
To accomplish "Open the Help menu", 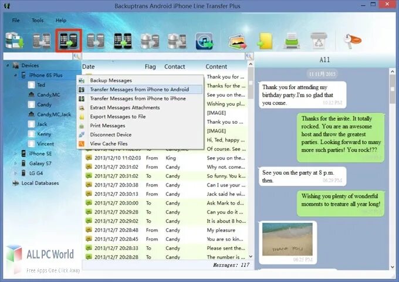I will point(61,21).
